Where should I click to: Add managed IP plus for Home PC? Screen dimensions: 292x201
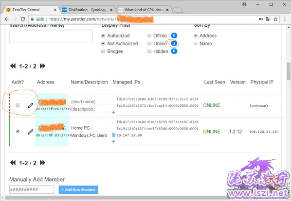(x=113, y=142)
